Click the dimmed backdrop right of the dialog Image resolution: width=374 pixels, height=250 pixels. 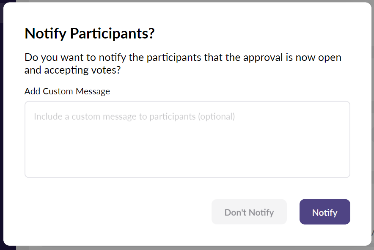(373, 127)
